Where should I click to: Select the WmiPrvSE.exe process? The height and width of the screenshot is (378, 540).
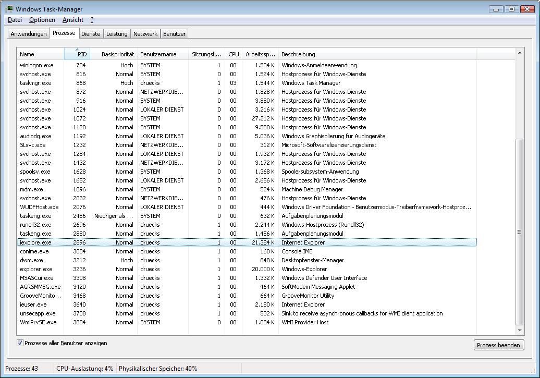247,322
